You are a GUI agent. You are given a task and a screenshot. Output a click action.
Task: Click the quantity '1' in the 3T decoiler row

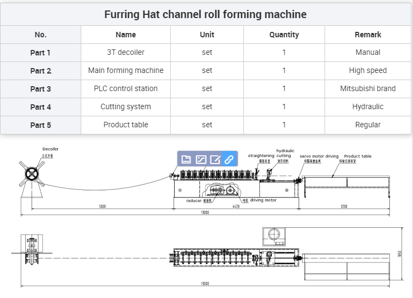coord(284,52)
